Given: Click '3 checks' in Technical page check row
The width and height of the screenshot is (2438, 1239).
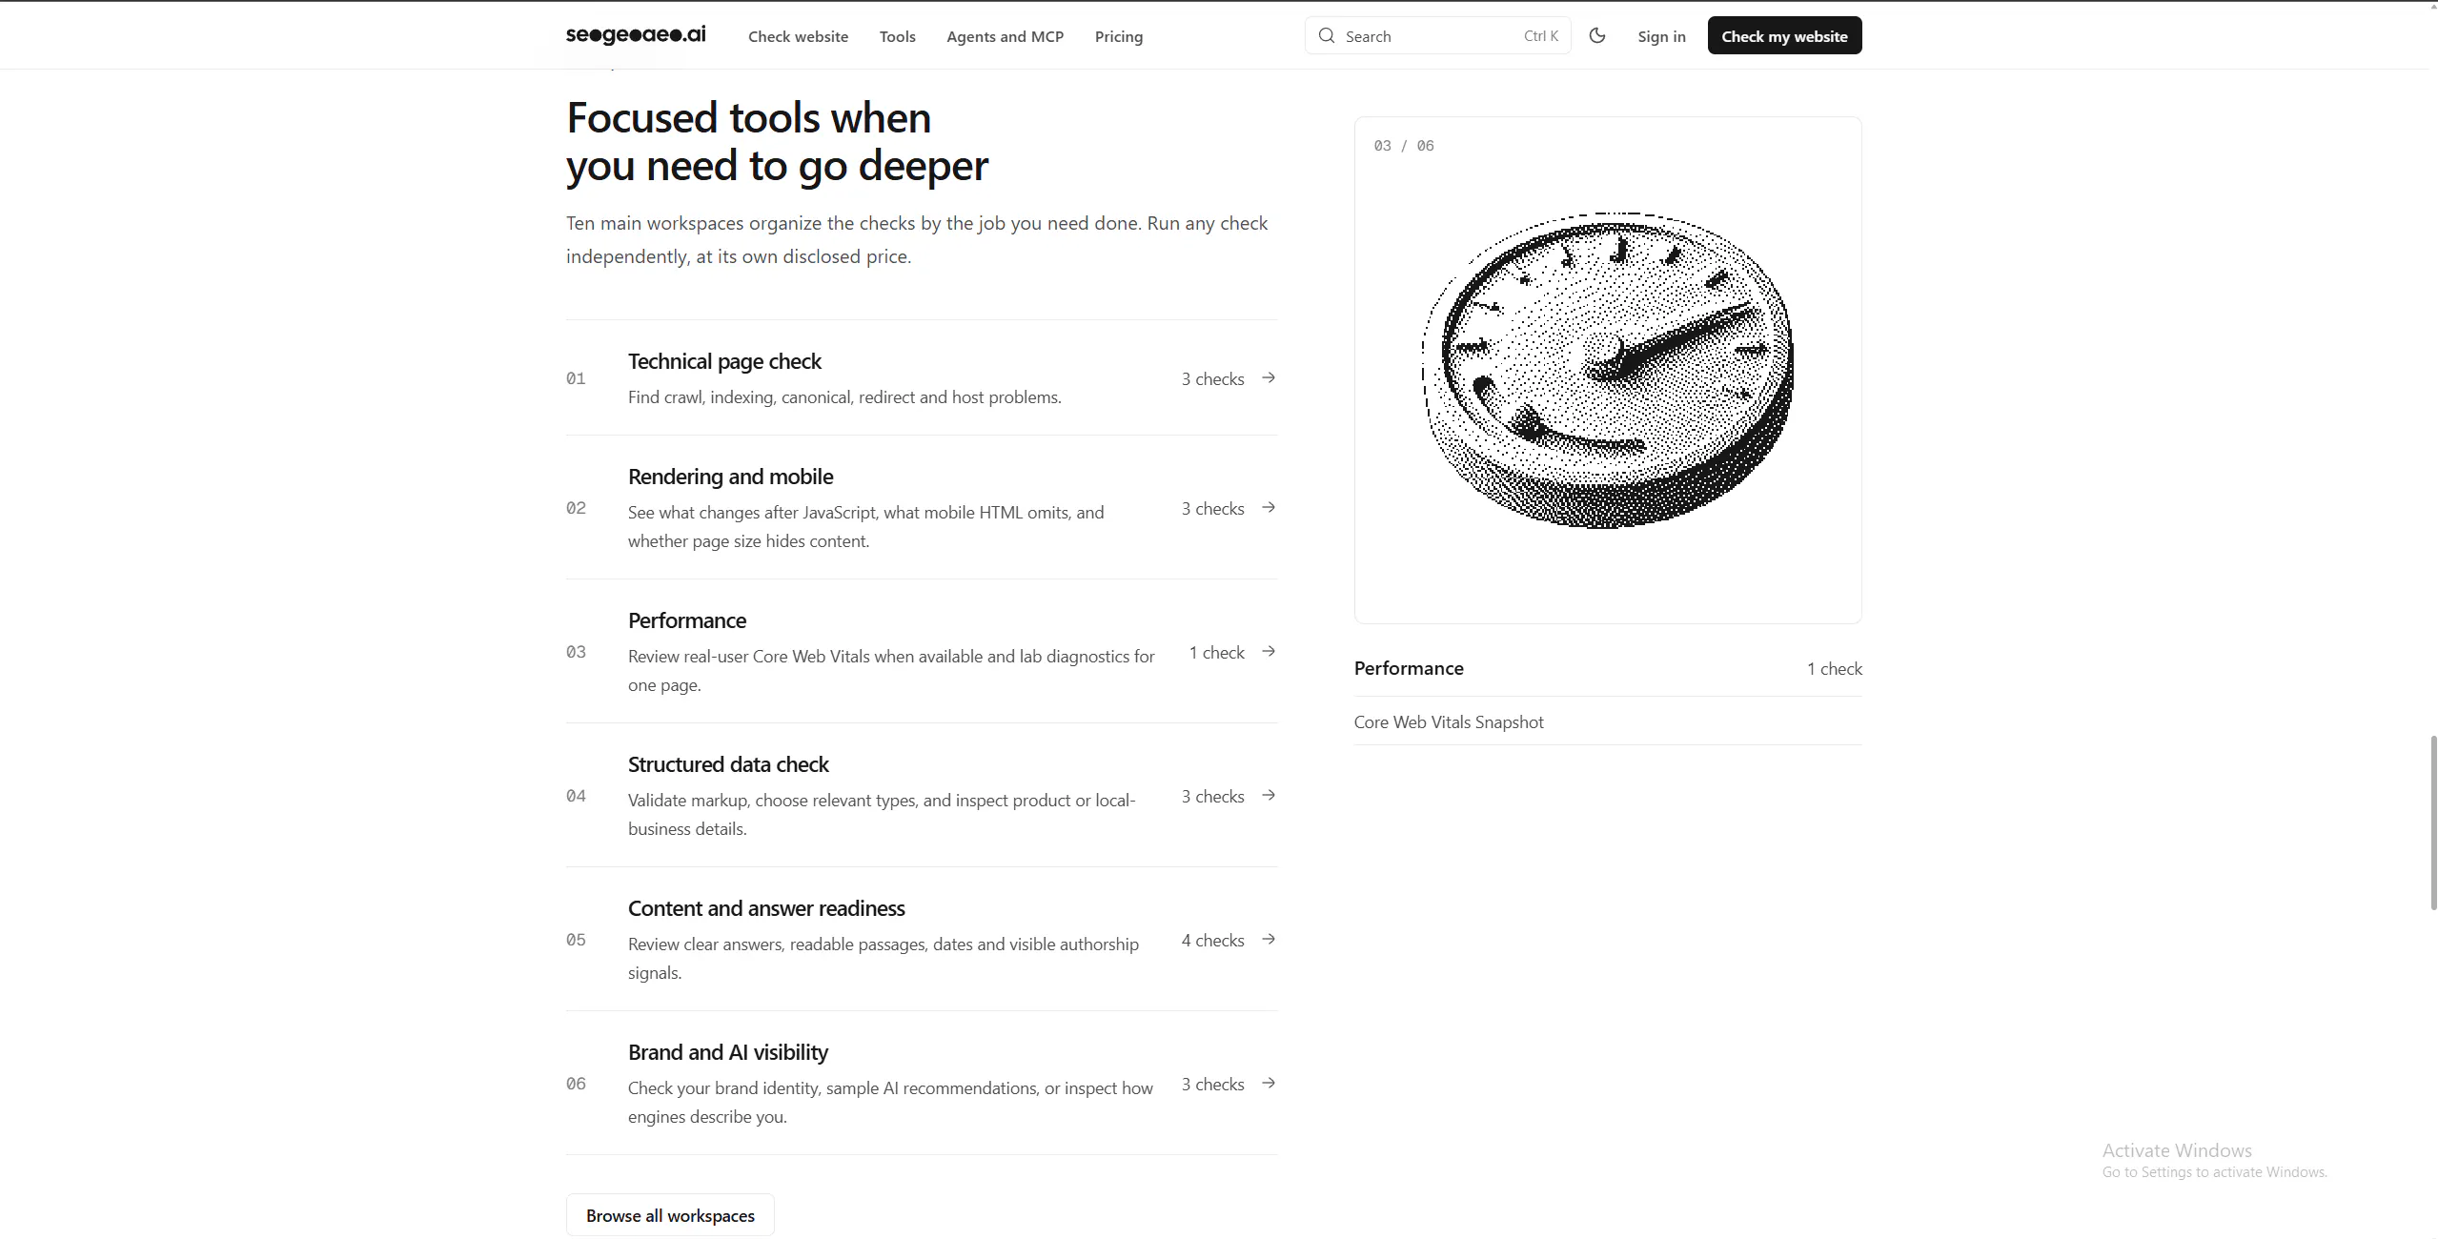Looking at the screenshot, I should point(1212,378).
